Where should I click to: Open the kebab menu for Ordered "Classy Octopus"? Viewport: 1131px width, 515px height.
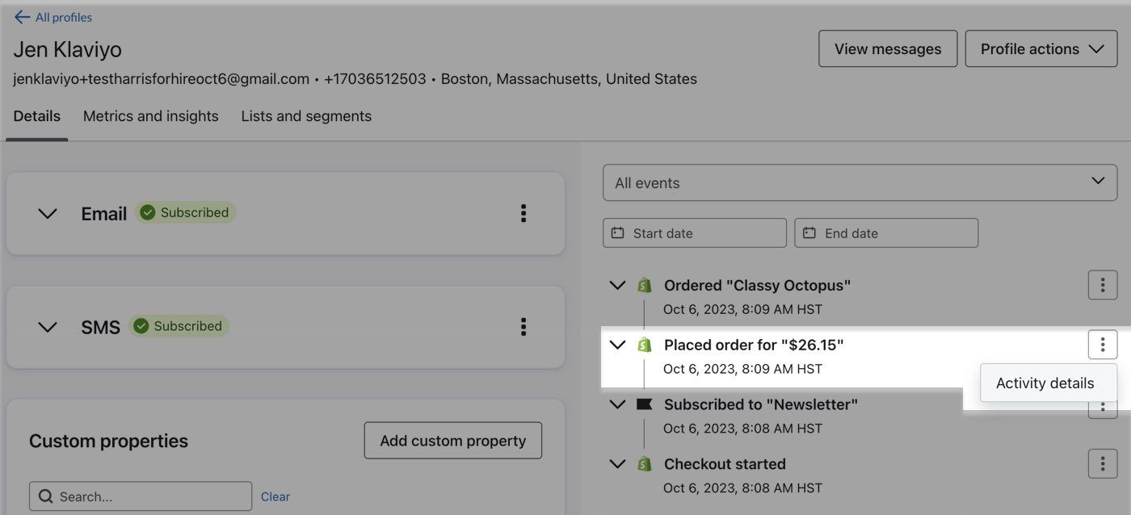click(x=1102, y=284)
